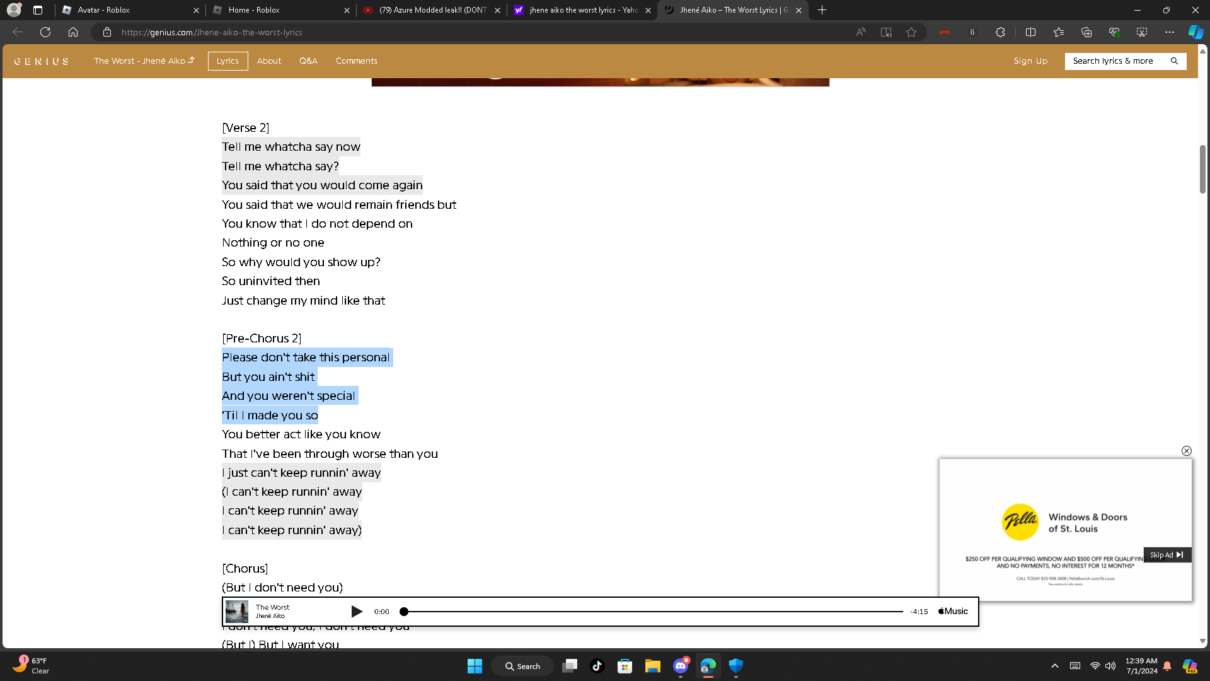This screenshot has height=681, width=1210.
Task: Click the browser address bar URL
Action: 212,32
